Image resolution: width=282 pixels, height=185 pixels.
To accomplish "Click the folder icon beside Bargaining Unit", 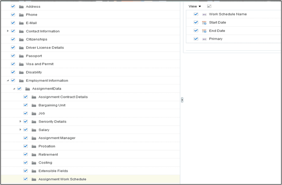I will 34,105.
